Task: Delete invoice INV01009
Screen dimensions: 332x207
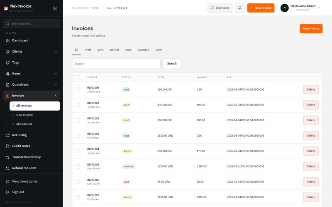Action: (x=311, y=89)
